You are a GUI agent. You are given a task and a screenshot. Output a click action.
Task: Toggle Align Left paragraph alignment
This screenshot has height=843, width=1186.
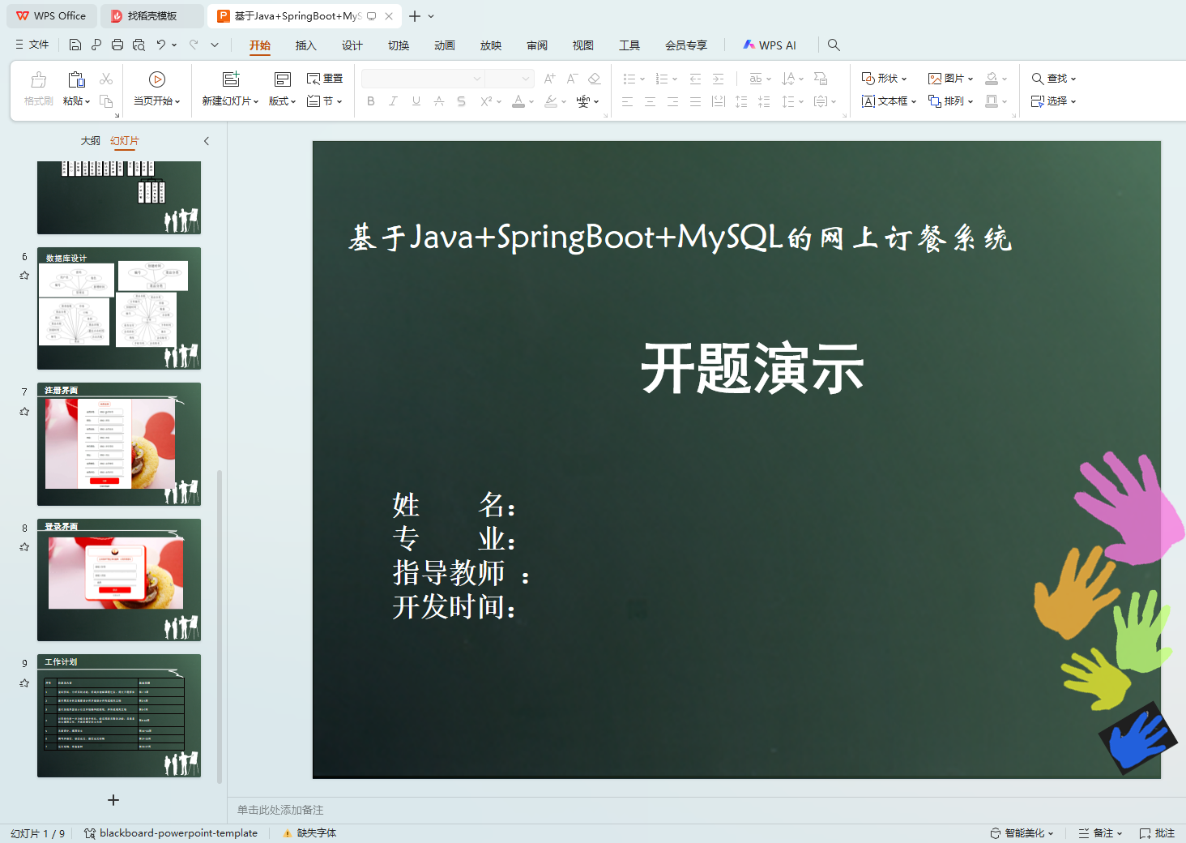627,101
